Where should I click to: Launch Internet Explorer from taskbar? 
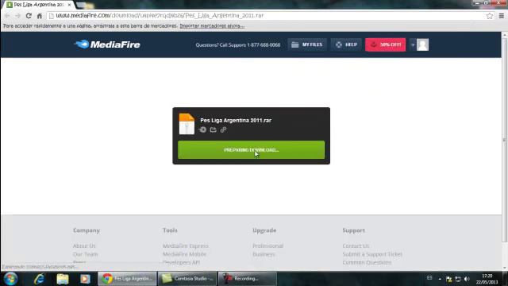click(x=39, y=279)
